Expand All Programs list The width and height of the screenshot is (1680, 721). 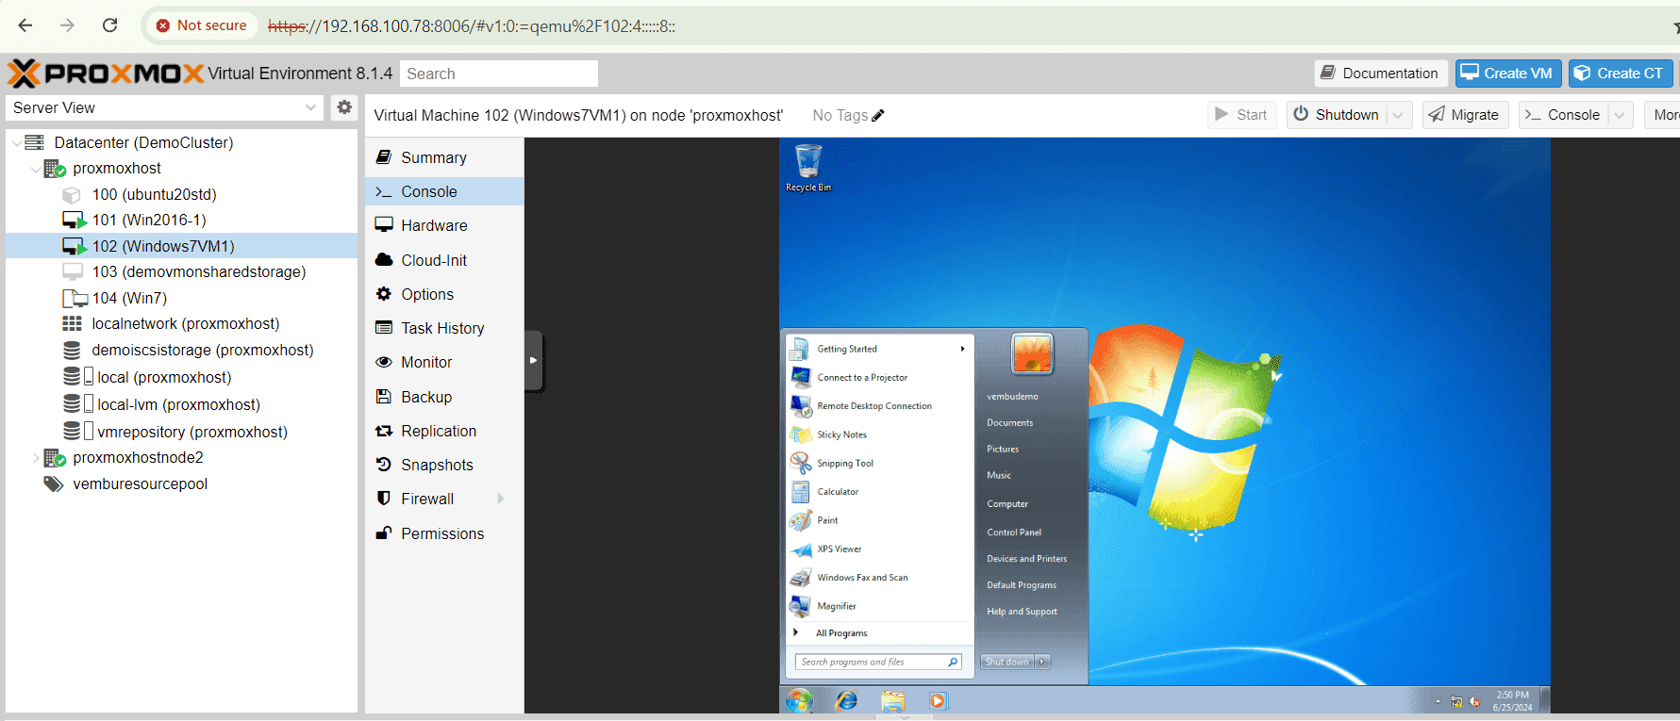[x=877, y=633]
